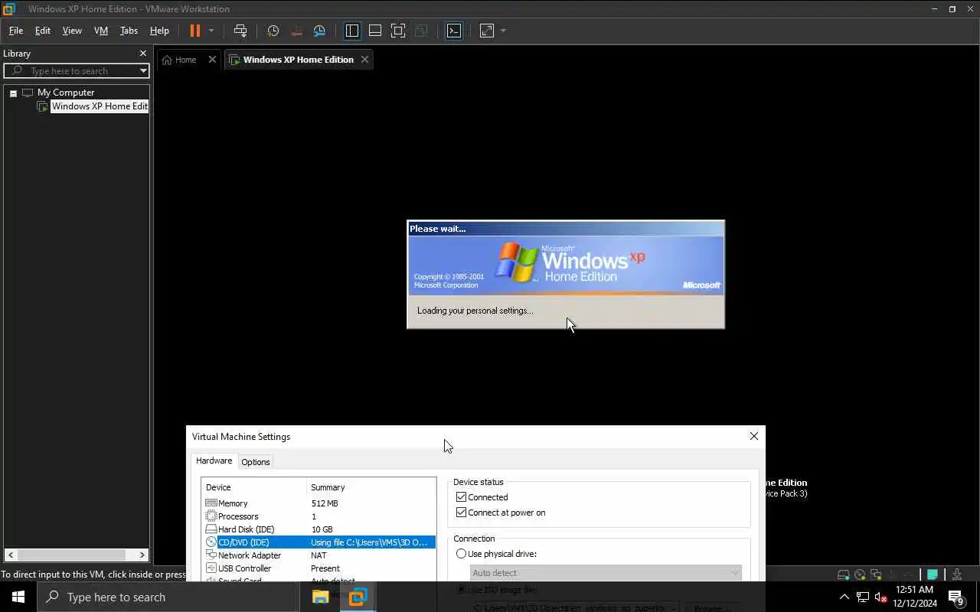Toggle the thumbnail bar view icon

pyautogui.click(x=375, y=31)
